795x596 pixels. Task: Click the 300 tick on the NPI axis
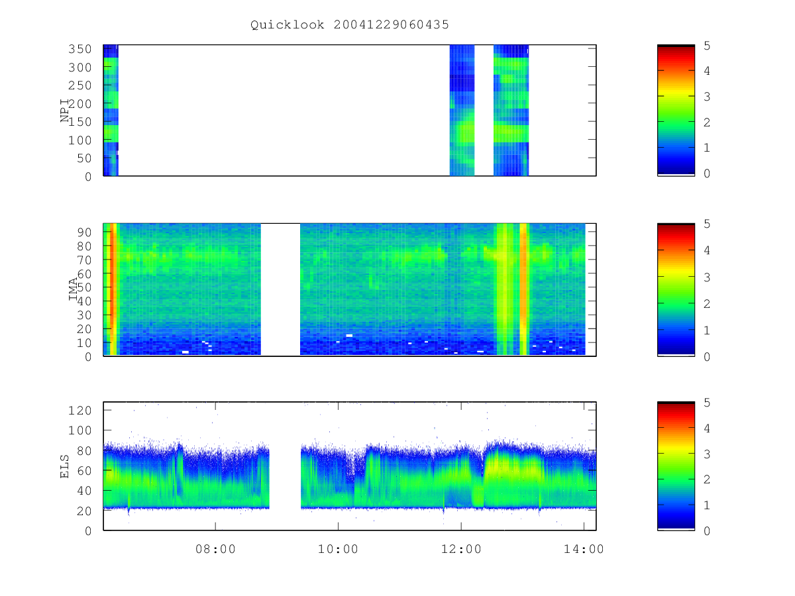point(80,68)
